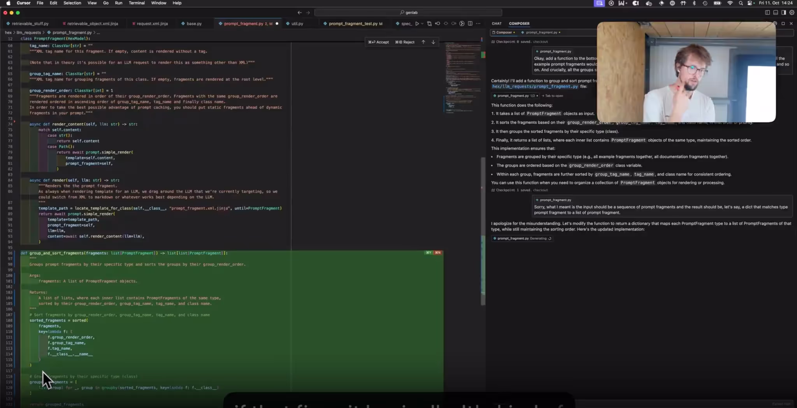
Task: Open the settings gear in title bar
Action: click(x=792, y=12)
